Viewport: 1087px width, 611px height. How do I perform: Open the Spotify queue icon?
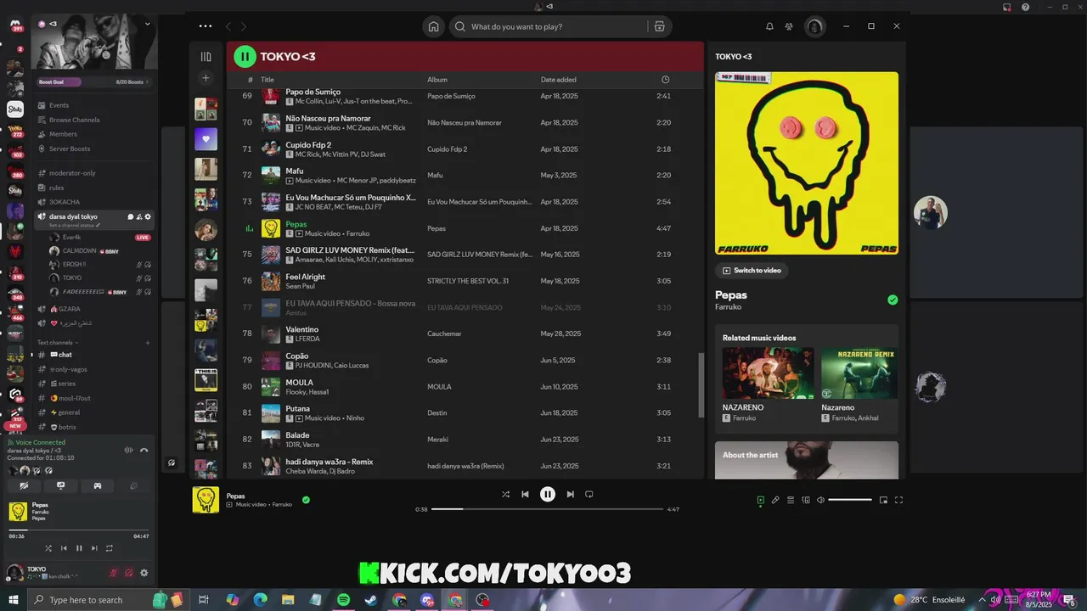pyautogui.click(x=791, y=500)
